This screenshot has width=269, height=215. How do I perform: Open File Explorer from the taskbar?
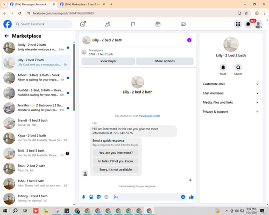46,211
